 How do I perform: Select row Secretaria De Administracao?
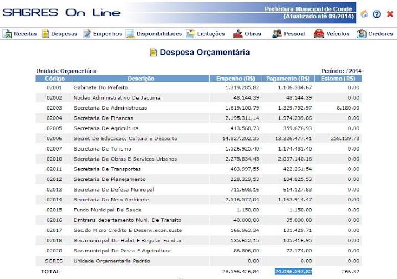(198, 108)
